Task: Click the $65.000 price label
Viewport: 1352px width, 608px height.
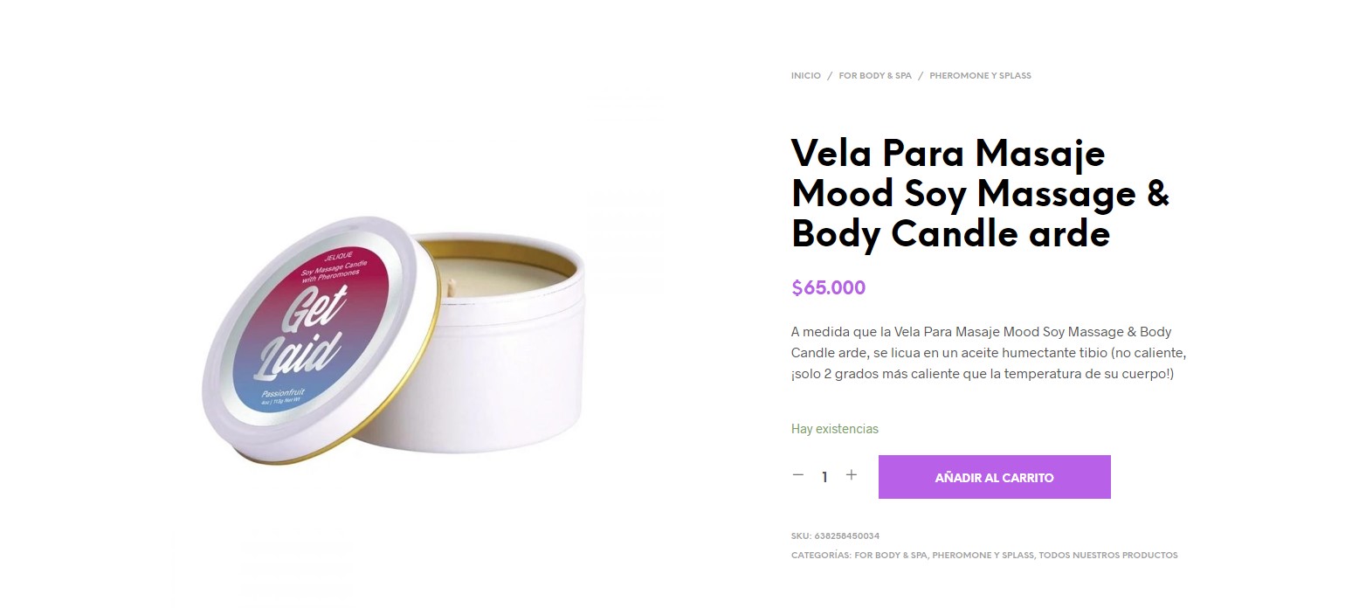Action: click(x=828, y=288)
